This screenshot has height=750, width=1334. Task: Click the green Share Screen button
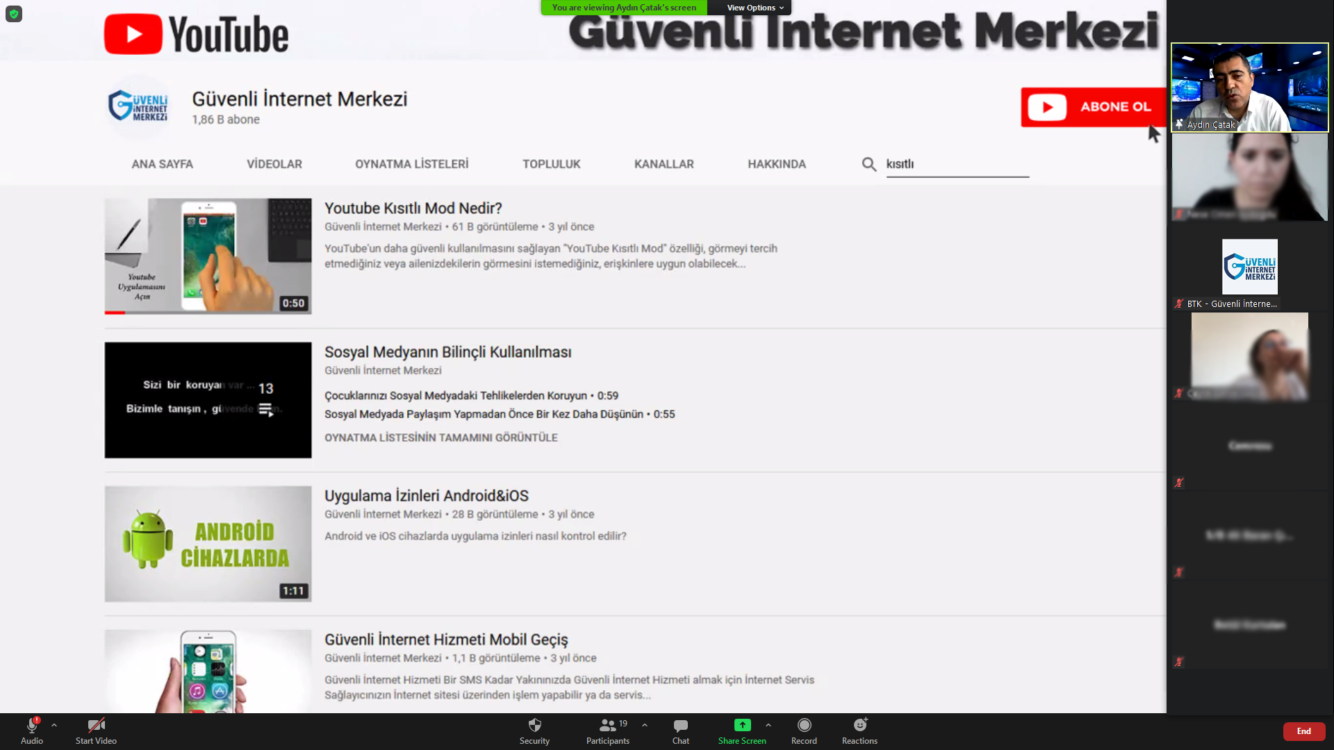(x=742, y=731)
